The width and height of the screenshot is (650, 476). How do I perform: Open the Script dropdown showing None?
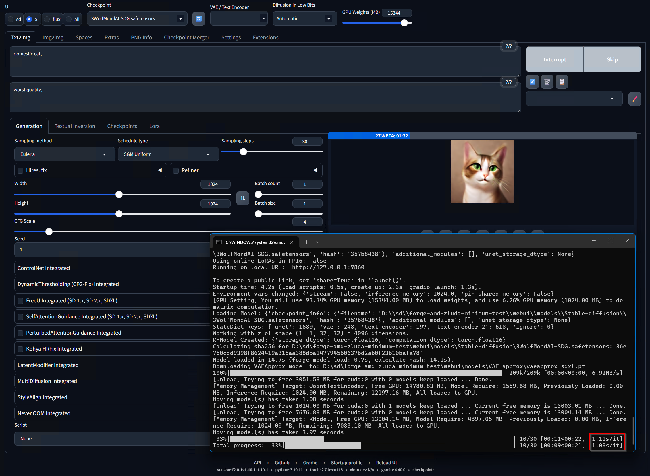113,438
